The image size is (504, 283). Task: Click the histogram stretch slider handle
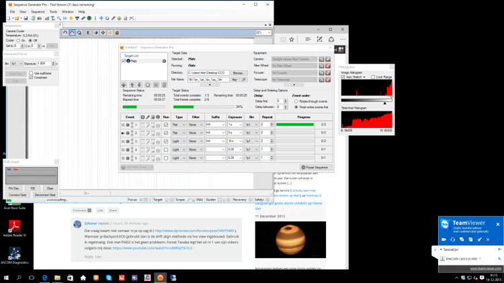click(x=385, y=103)
